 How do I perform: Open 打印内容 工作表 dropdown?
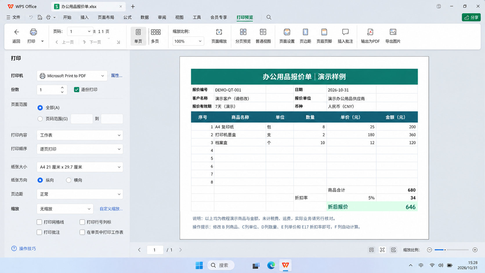coord(80,135)
